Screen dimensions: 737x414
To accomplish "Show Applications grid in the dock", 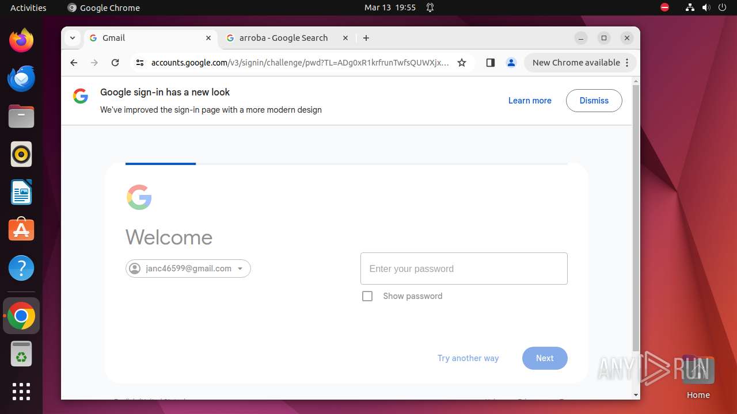I will 21,392.
